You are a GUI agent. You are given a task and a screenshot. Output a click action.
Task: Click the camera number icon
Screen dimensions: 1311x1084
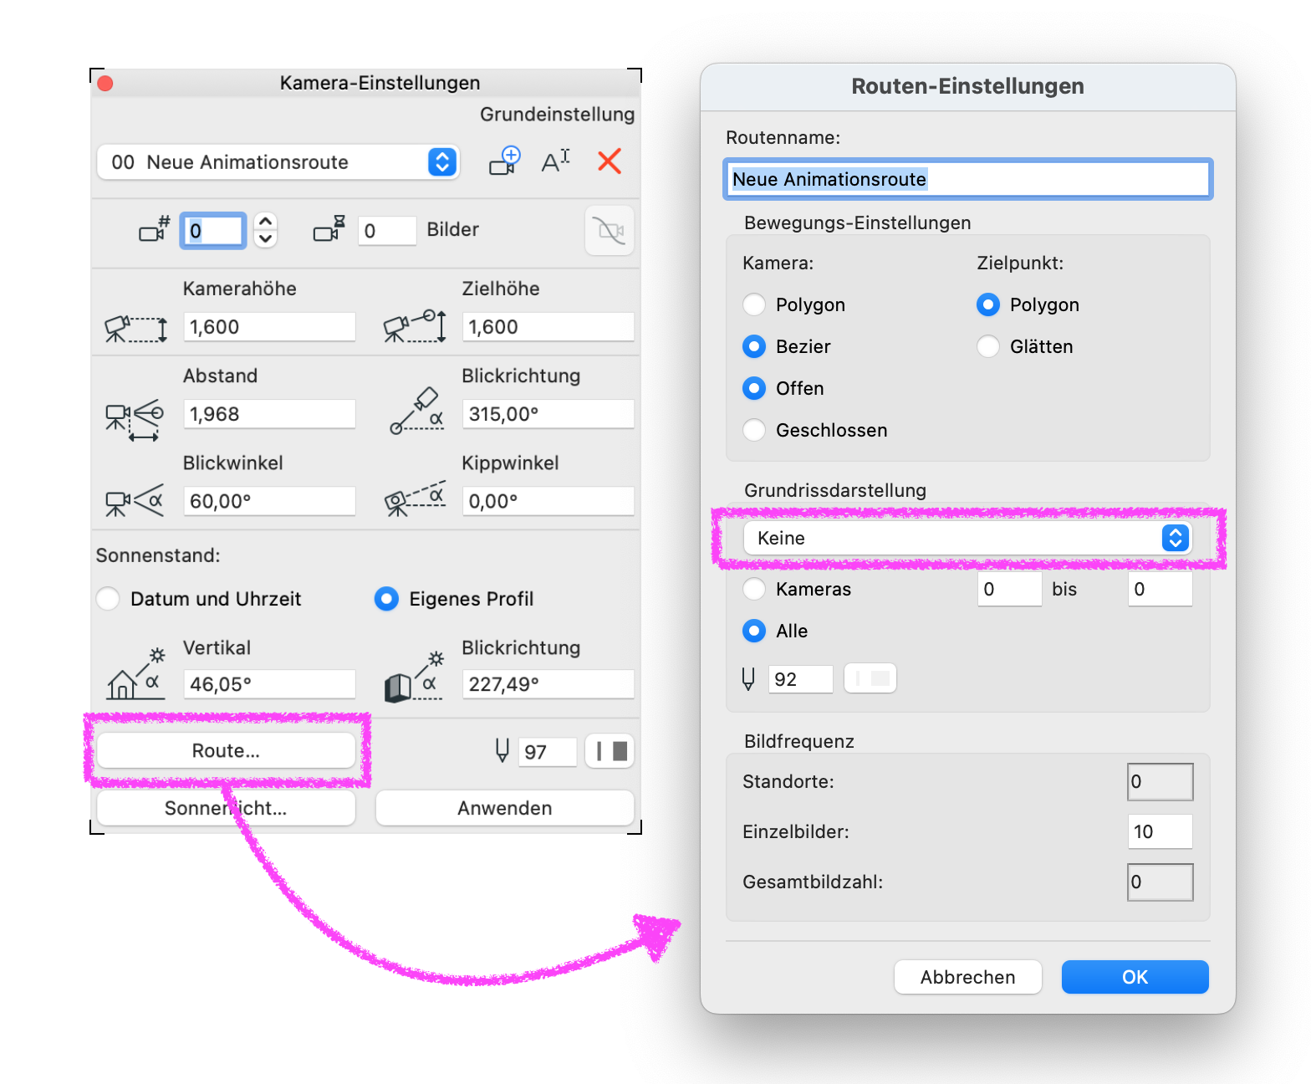click(155, 228)
